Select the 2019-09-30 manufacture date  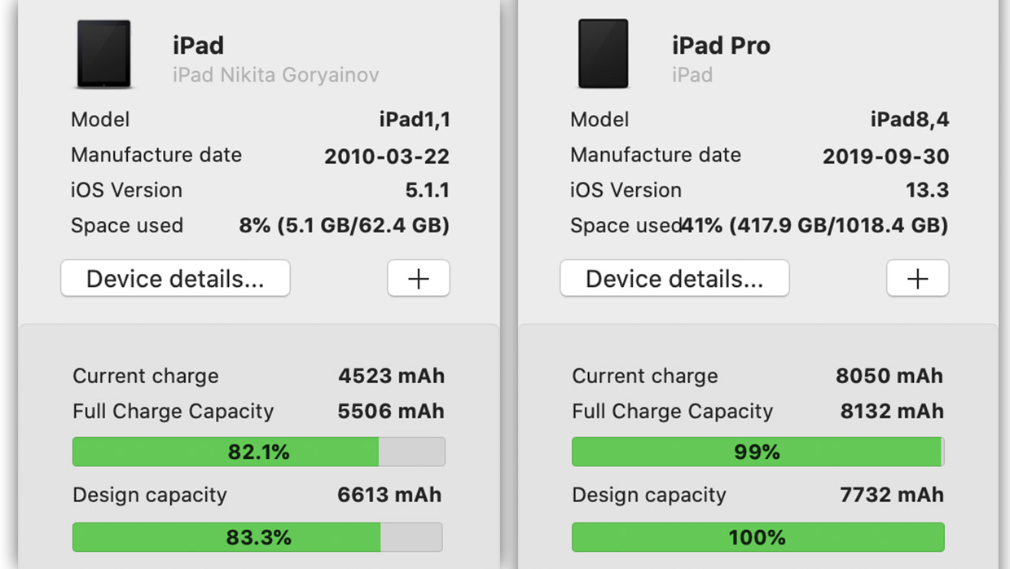pyautogui.click(x=885, y=156)
